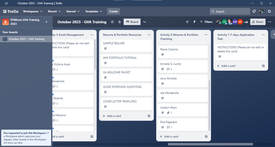The image size is (275, 147).
Task: Click the Activity 6 list vertical scrollbar
Action: click(209, 105)
